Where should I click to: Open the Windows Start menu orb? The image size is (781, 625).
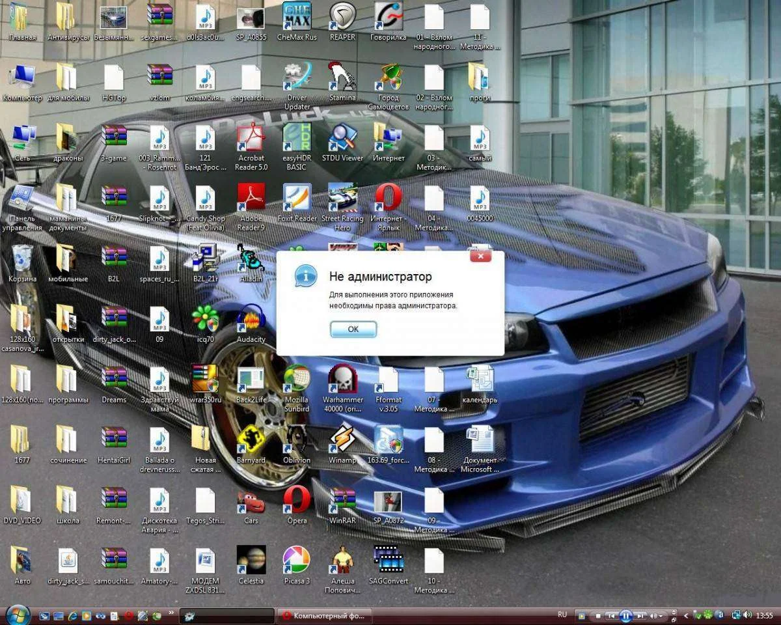point(18,615)
